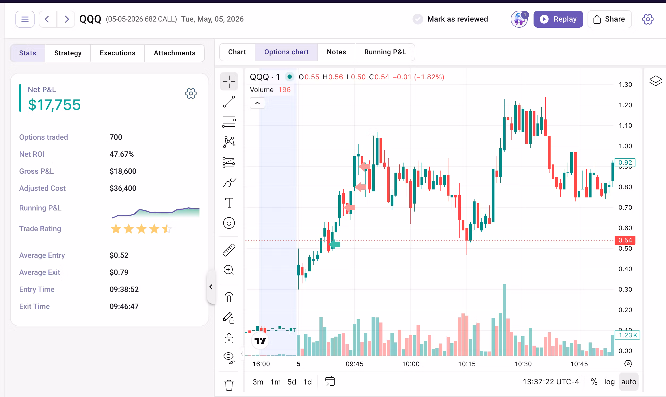This screenshot has height=397, width=666.
Task: Set trade rating to three stars
Action: click(141, 229)
